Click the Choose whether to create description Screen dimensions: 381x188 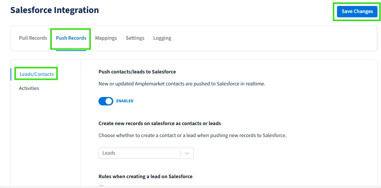click(x=192, y=135)
